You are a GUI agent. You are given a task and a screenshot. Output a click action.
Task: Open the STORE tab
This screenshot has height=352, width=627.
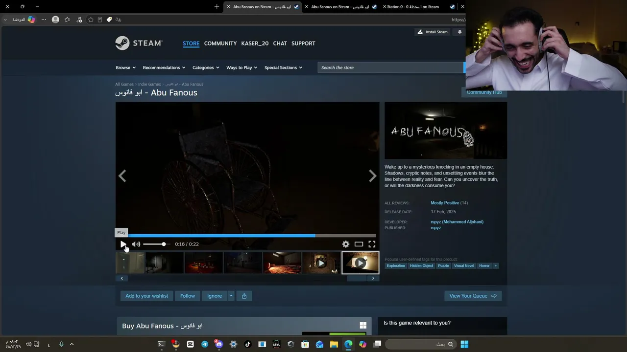[191, 44]
